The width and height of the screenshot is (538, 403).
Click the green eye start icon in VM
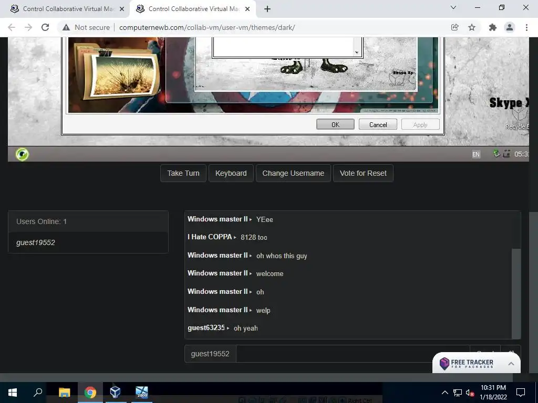click(x=22, y=154)
